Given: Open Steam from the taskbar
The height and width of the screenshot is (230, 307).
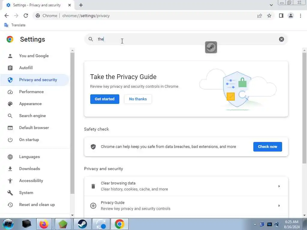Looking at the screenshot, I should coord(82,224).
